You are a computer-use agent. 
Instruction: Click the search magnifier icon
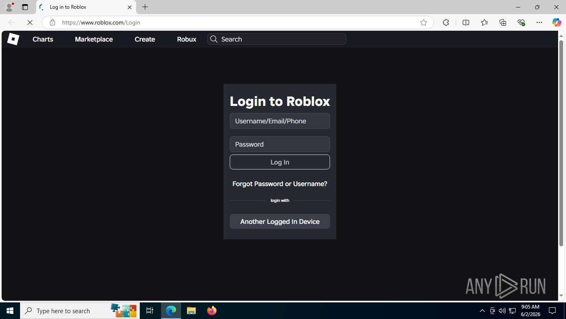(214, 39)
